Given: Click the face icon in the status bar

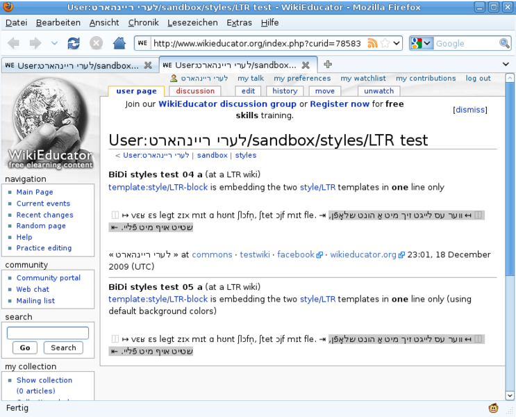Looking at the screenshot, I should click(493, 409).
